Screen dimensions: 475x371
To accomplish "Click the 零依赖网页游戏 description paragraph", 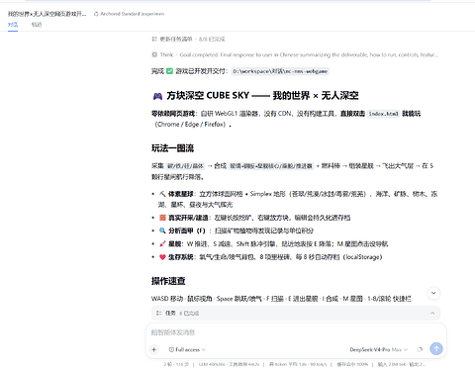I will click(286, 119).
